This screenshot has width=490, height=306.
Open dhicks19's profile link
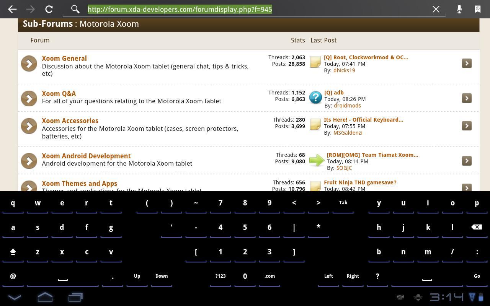click(344, 70)
